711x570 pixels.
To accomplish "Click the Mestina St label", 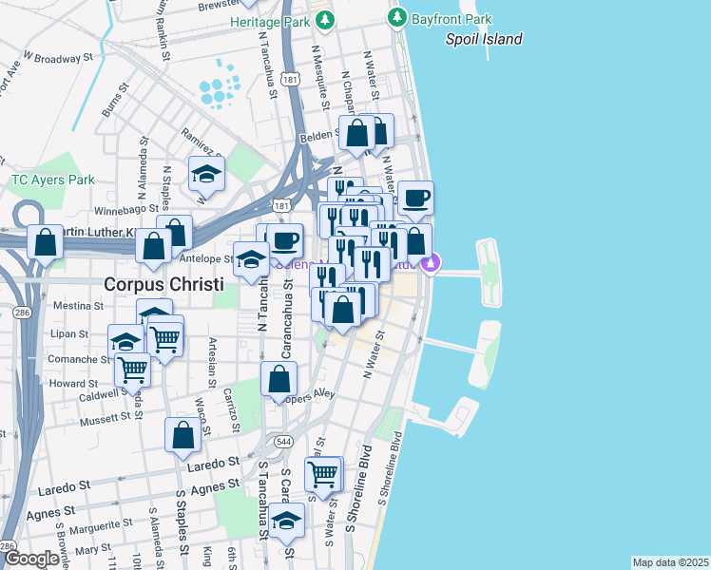I will click(x=79, y=306).
